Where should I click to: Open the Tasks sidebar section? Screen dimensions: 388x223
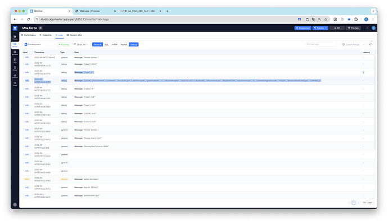(x=15, y=84)
